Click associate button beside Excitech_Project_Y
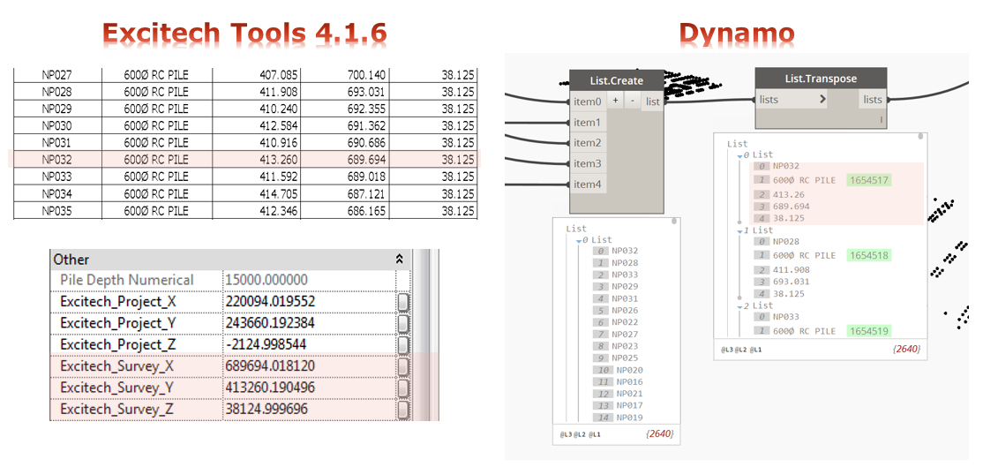Image resolution: width=983 pixels, height=467 pixels. [404, 323]
